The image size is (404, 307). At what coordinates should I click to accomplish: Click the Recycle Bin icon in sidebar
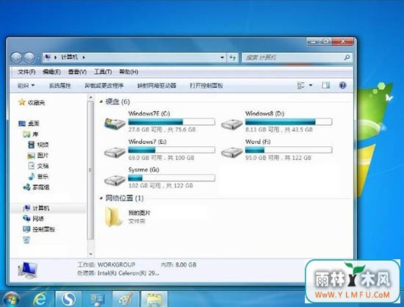(x=26, y=240)
